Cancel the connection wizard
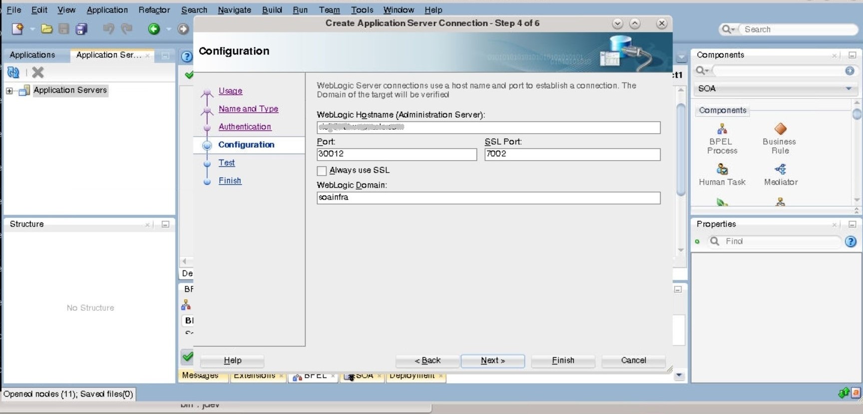 (633, 361)
